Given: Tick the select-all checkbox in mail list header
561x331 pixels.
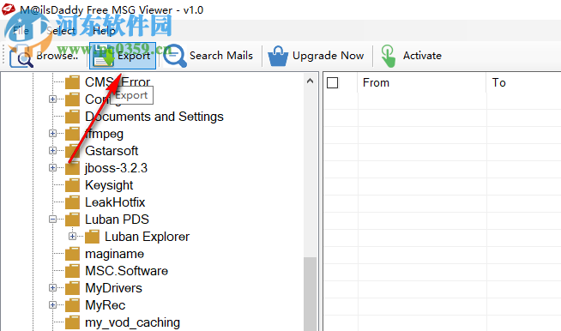Looking at the screenshot, I should tap(332, 82).
